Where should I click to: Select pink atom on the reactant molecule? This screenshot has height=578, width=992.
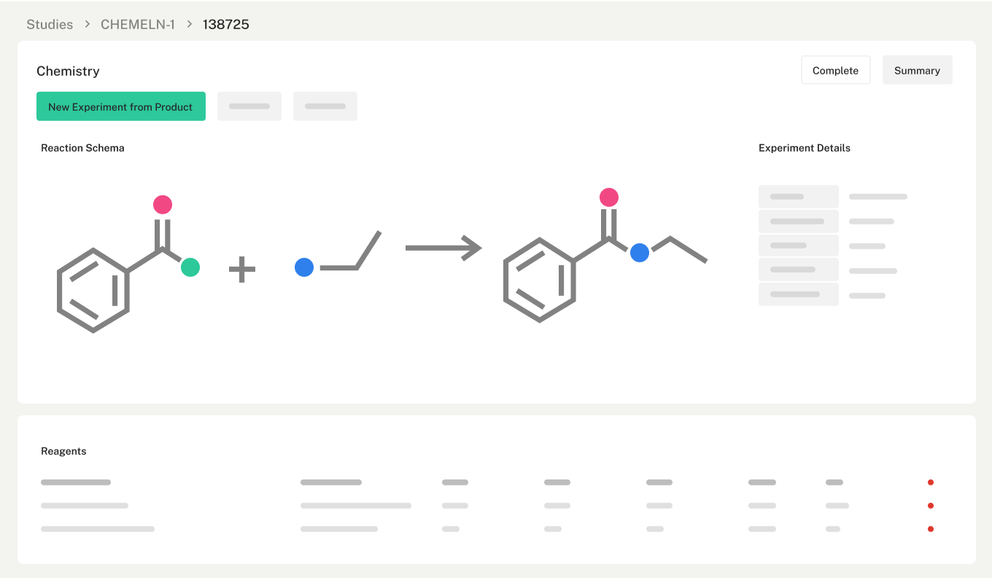coord(163,204)
